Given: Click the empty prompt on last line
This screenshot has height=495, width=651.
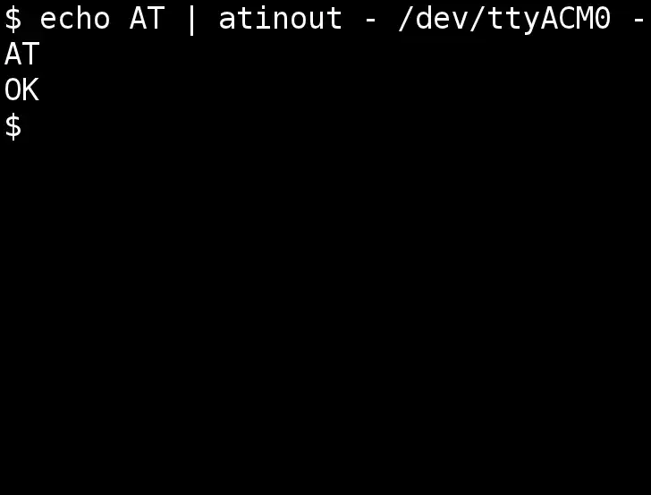Looking at the screenshot, I should (x=13, y=126).
